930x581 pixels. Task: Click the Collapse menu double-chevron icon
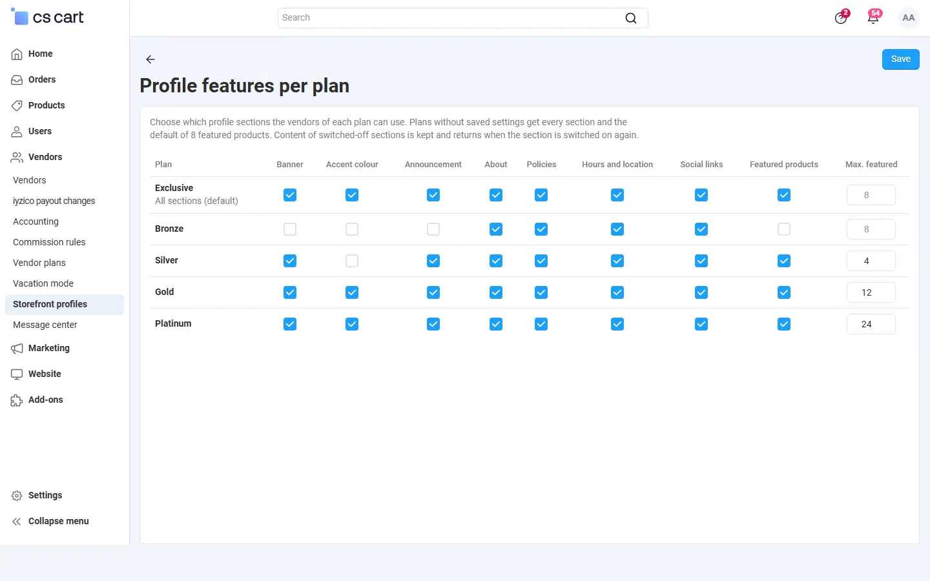click(17, 522)
